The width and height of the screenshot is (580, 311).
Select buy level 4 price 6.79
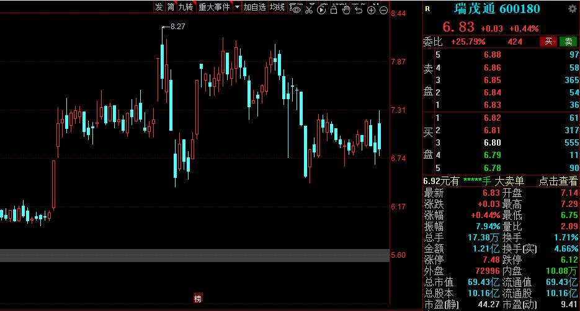pyautogui.click(x=493, y=155)
